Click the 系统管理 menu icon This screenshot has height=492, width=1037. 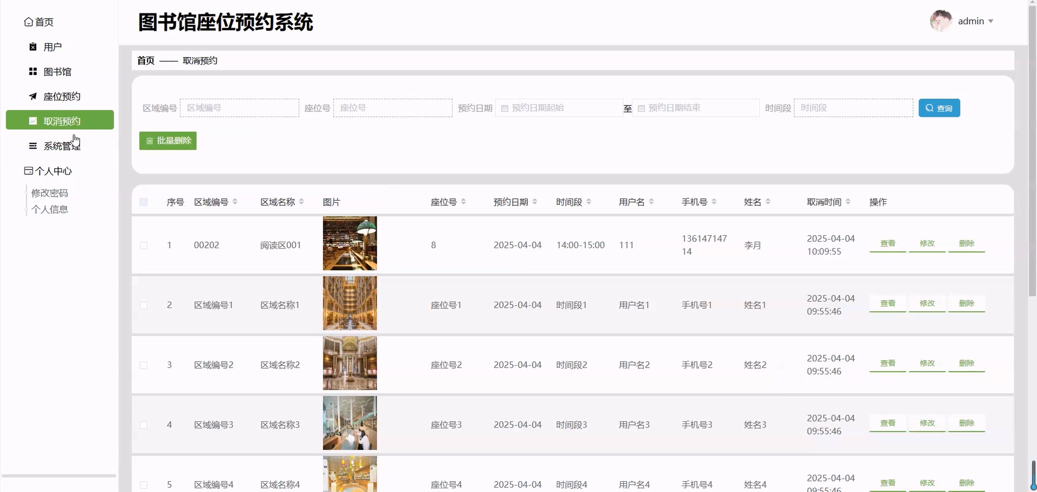[x=33, y=146]
